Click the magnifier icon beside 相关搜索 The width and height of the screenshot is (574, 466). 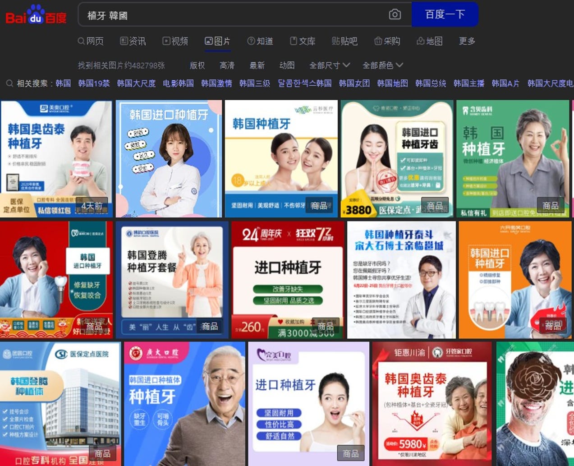[x=9, y=83]
